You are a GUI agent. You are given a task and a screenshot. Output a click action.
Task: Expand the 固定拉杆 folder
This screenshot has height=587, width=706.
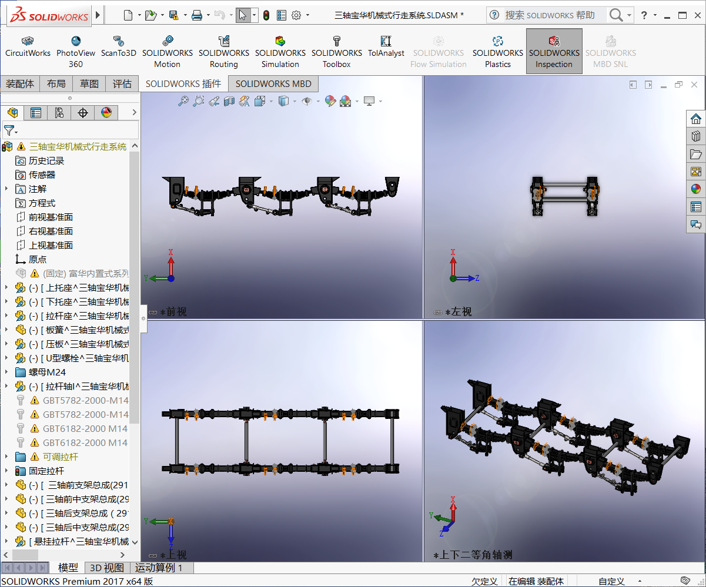point(6,471)
